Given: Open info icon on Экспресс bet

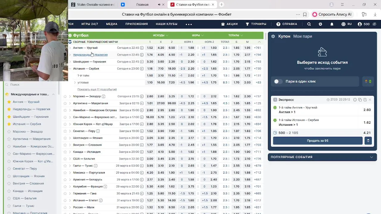Looking at the screenshot, I should [x=355, y=100].
